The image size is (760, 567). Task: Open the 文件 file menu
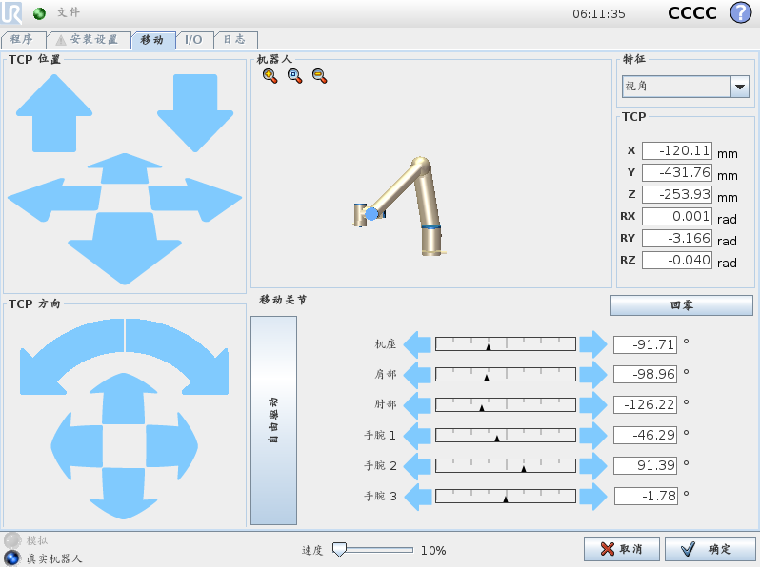[69, 13]
